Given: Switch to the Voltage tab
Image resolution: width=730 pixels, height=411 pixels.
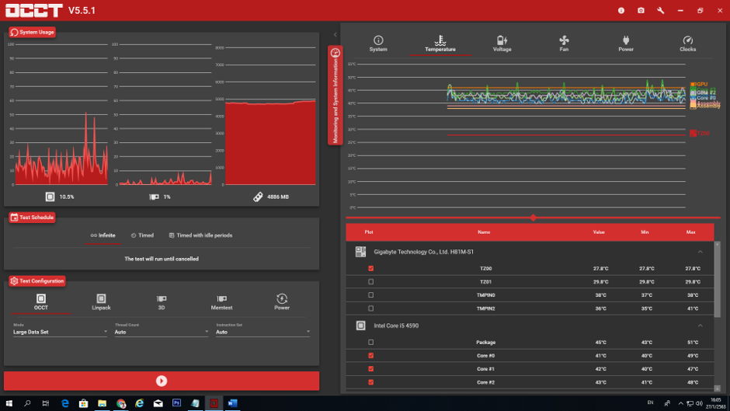Looking at the screenshot, I should [x=502, y=44].
